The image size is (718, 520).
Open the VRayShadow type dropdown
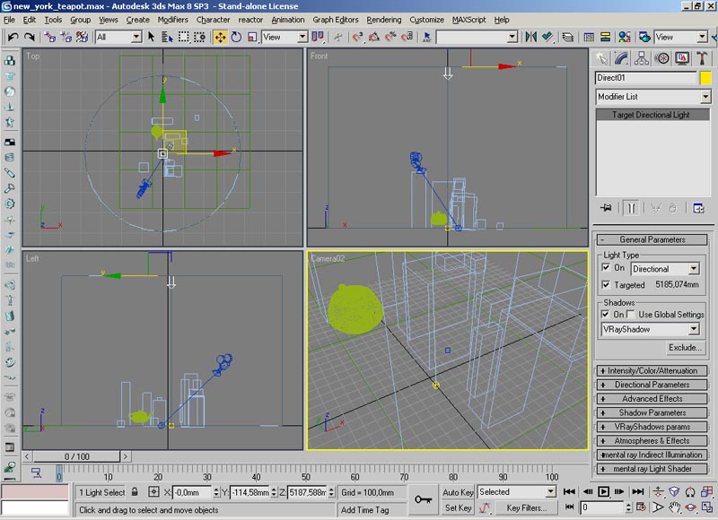point(694,330)
